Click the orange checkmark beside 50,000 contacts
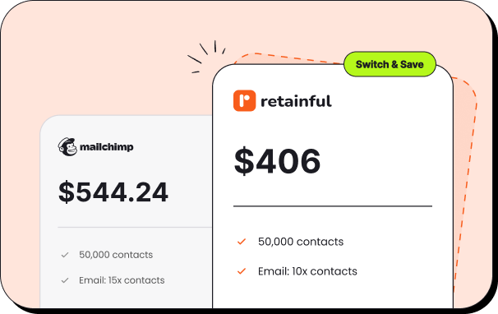Image resolution: width=498 pixels, height=314 pixels. click(242, 242)
